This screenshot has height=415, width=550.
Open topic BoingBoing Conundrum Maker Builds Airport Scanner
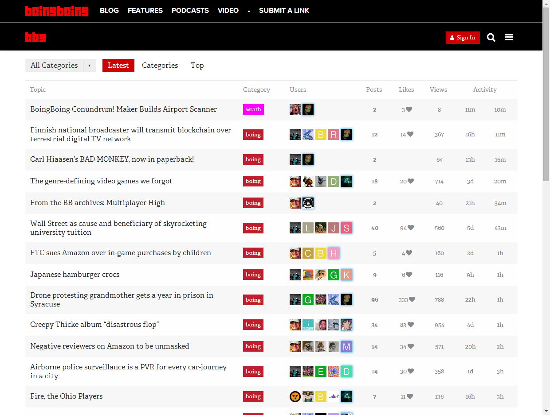pyautogui.click(x=123, y=109)
